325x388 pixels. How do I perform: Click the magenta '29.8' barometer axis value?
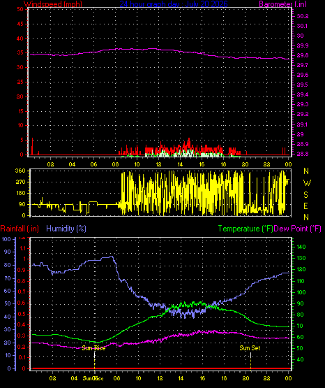pyautogui.click(x=303, y=55)
